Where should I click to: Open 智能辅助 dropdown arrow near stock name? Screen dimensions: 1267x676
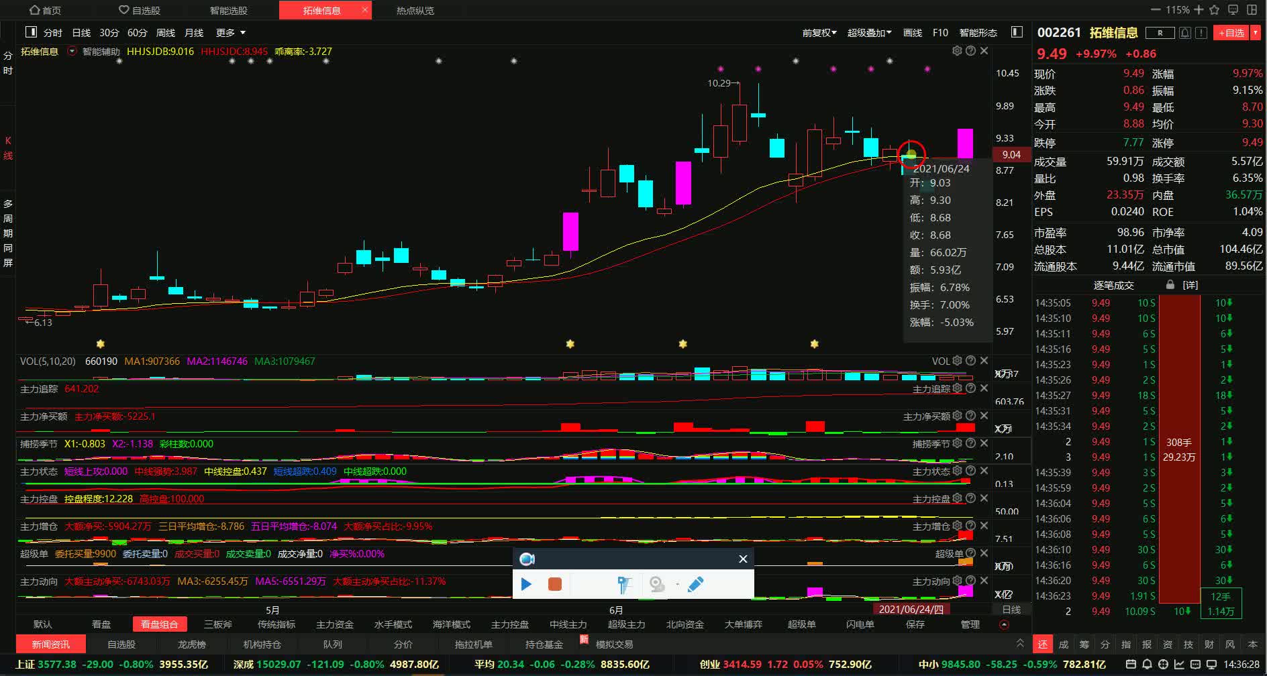(x=72, y=51)
